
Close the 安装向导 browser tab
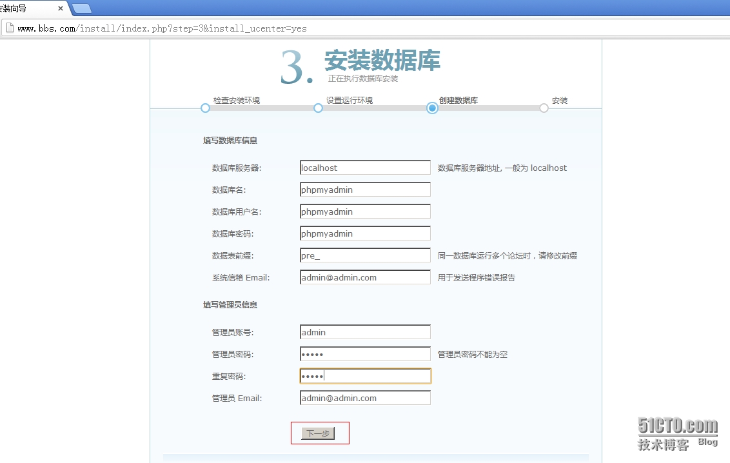click(x=61, y=8)
